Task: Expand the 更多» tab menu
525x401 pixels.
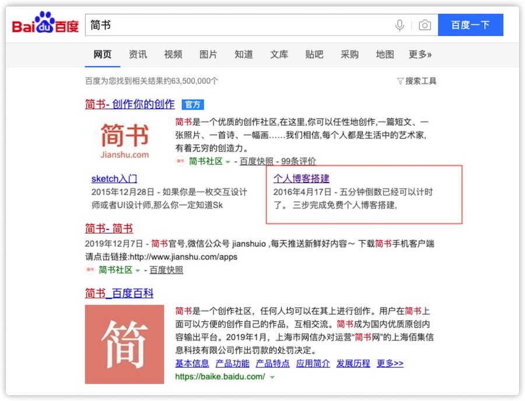Action: tap(420, 54)
